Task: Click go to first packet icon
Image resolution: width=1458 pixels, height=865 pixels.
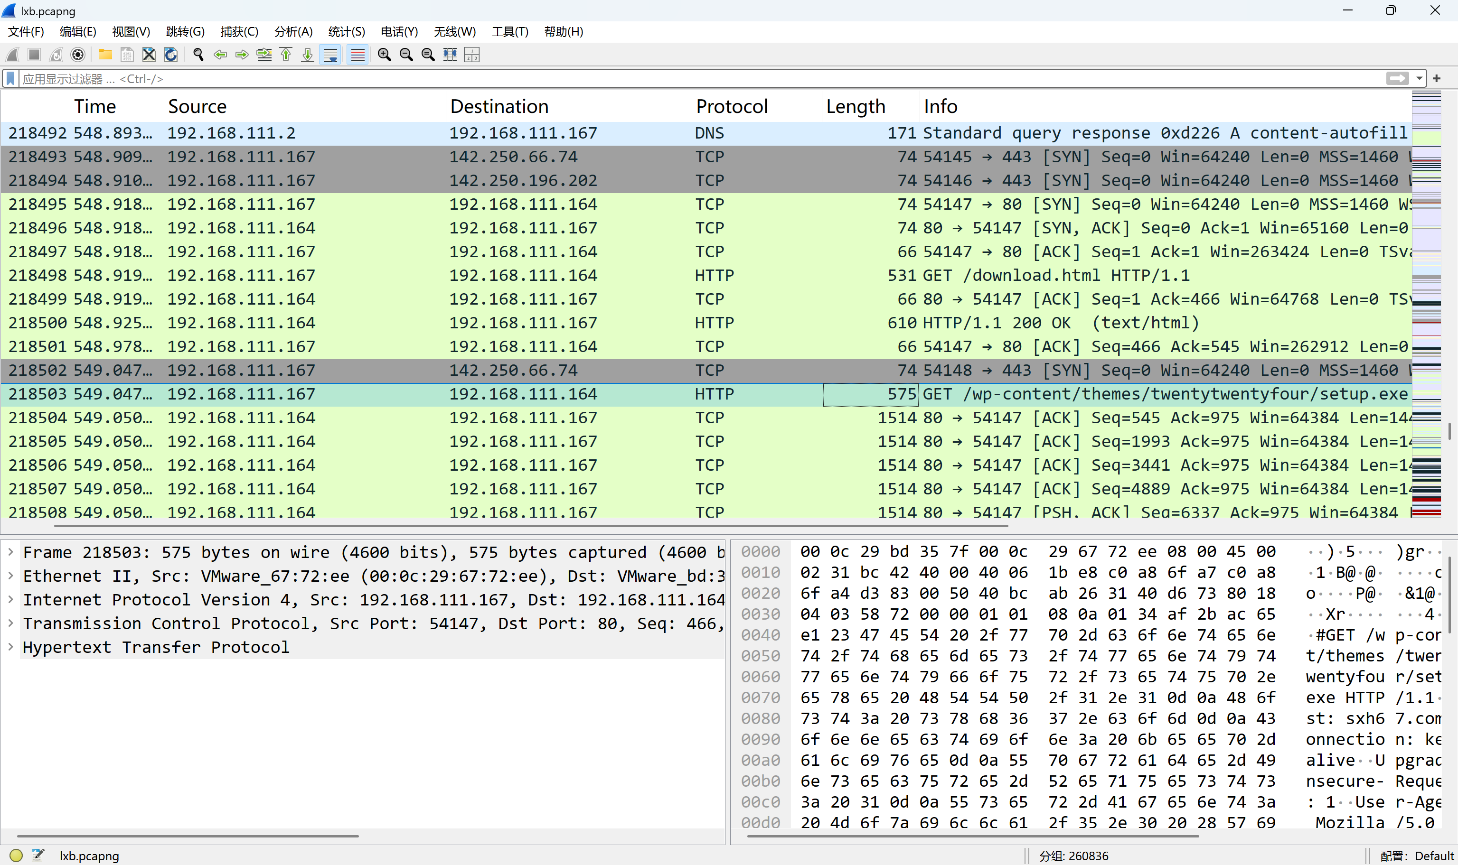Action: [x=286, y=55]
